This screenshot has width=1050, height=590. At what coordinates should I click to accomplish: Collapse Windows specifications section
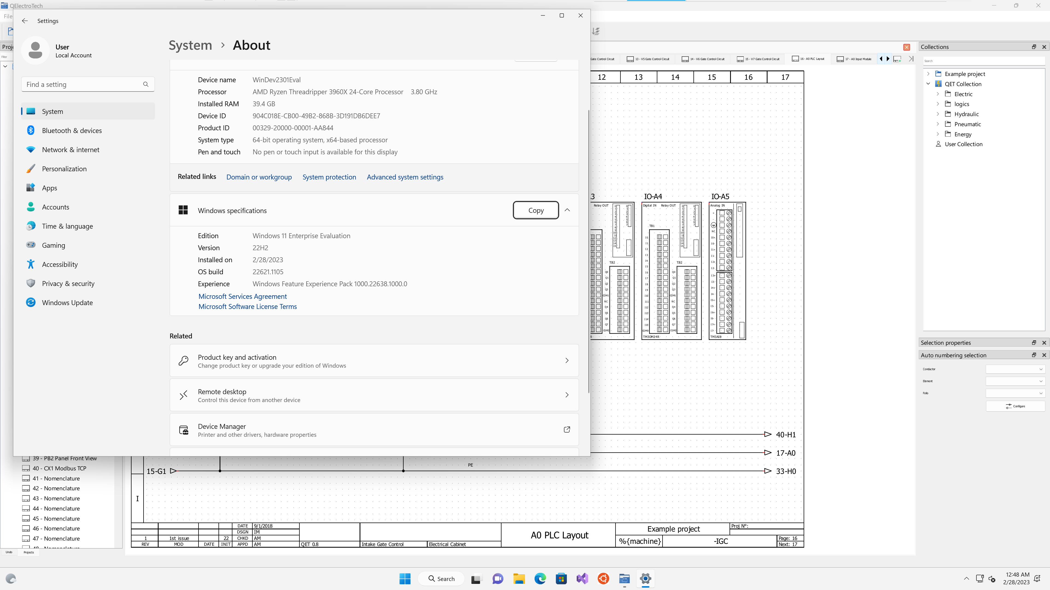pyautogui.click(x=567, y=210)
